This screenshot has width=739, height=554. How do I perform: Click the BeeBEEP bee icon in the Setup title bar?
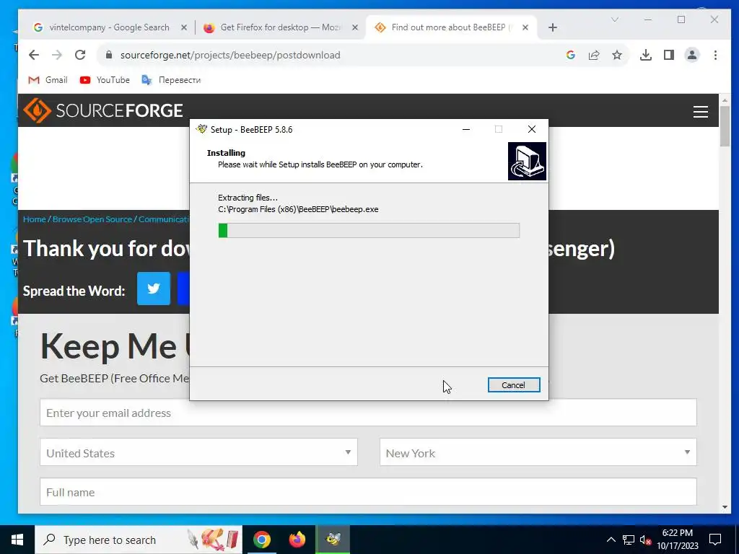pos(202,129)
